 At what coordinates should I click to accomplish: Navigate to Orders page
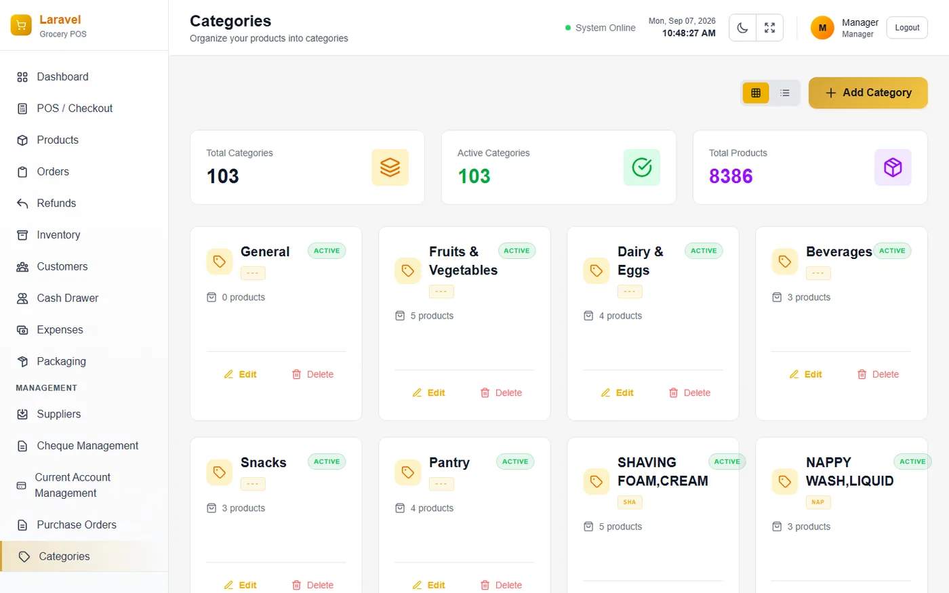tap(84, 171)
